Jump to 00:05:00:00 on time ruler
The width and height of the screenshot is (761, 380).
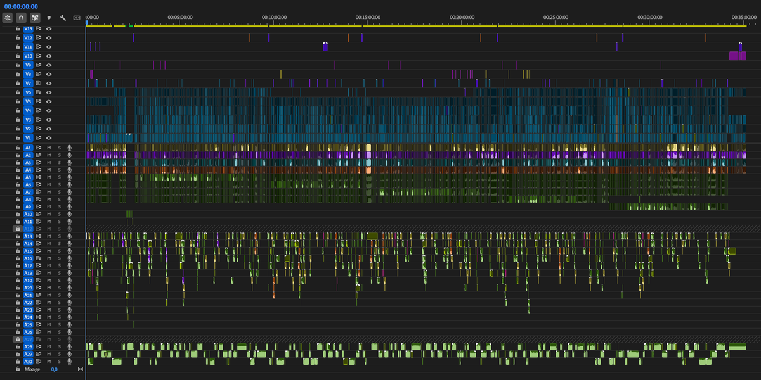point(180,18)
